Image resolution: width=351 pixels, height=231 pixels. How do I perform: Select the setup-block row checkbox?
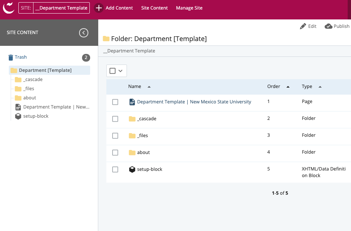click(x=115, y=169)
